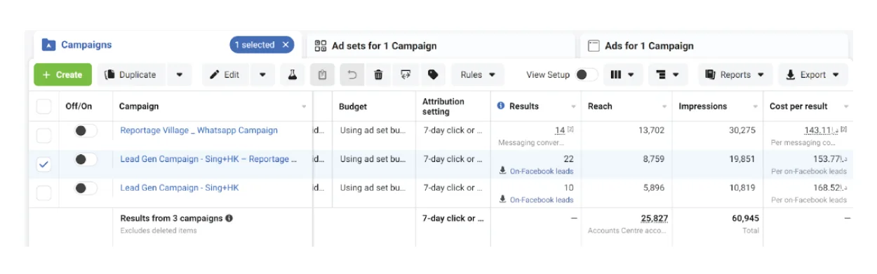Switch to the Campaigns tab
Image resolution: width=877 pixels, height=274 pixels.
(86, 45)
